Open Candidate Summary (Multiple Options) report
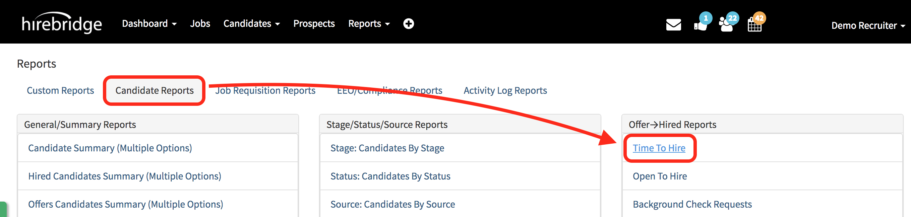 (x=110, y=148)
